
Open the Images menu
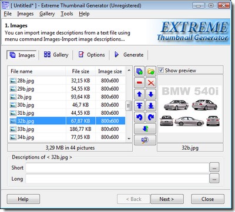(25, 14)
